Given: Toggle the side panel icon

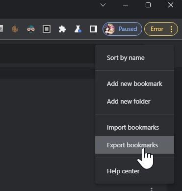Looking at the screenshot, I should pos(94,29).
